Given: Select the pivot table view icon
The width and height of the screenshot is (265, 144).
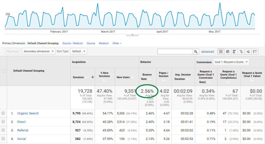Looking at the screenshot, I should [255, 52].
